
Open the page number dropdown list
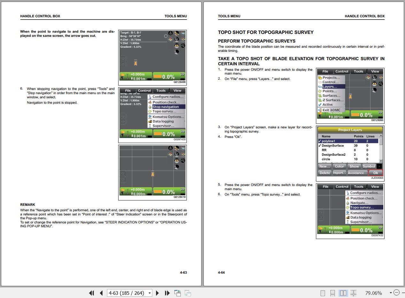[149, 293]
